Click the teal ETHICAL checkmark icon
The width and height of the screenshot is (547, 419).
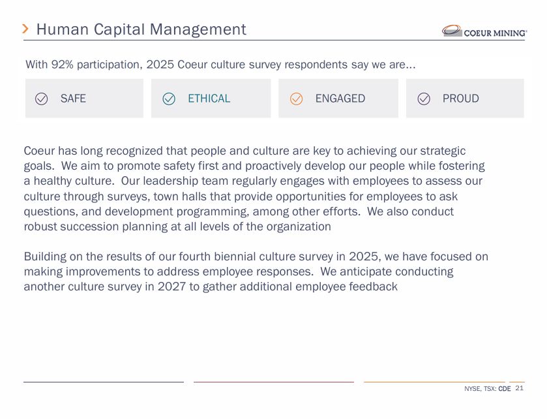169,99
